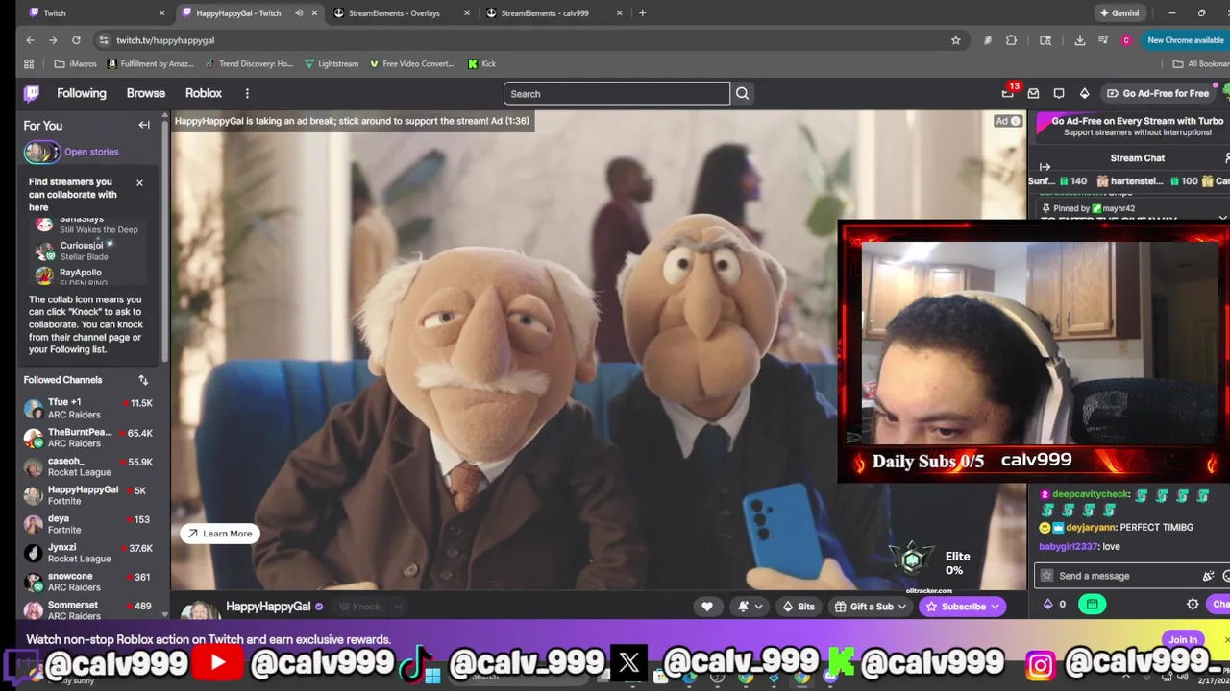1230x691 pixels.
Task: Click Open stories link
Action: (91, 152)
